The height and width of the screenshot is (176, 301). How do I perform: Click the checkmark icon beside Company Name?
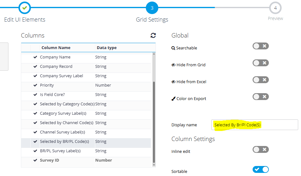pyautogui.click(x=35, y=57)
